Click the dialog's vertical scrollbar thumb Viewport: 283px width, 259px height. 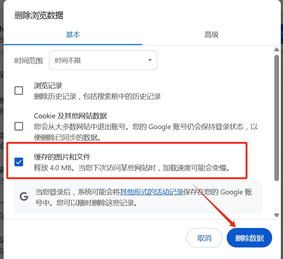click(277, 118)
